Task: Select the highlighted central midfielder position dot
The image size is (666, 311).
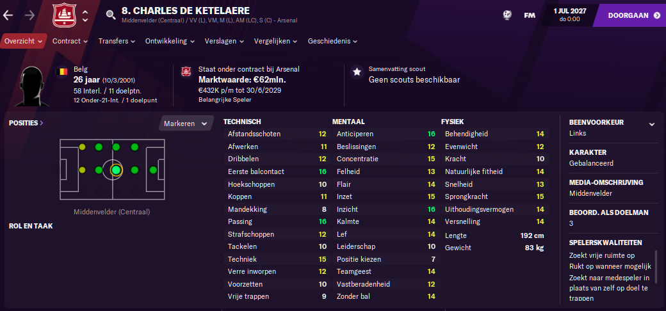Action: 116,170
